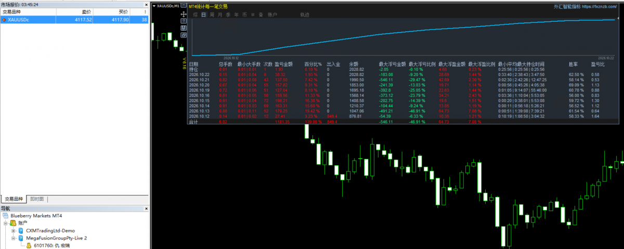Collapse the MegaFusionGroupPty-Live 2 node

[x=14, y=238]
